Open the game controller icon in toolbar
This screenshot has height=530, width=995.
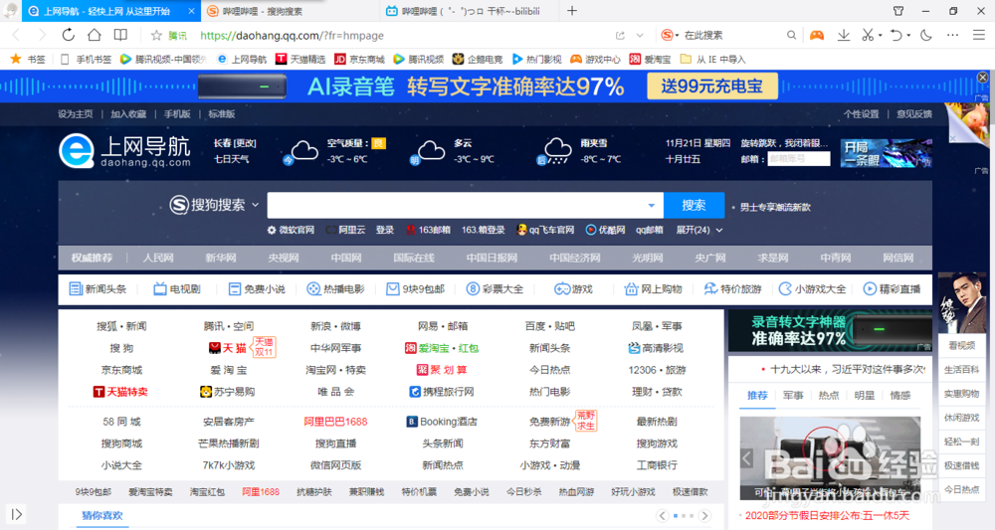point(817,36)
